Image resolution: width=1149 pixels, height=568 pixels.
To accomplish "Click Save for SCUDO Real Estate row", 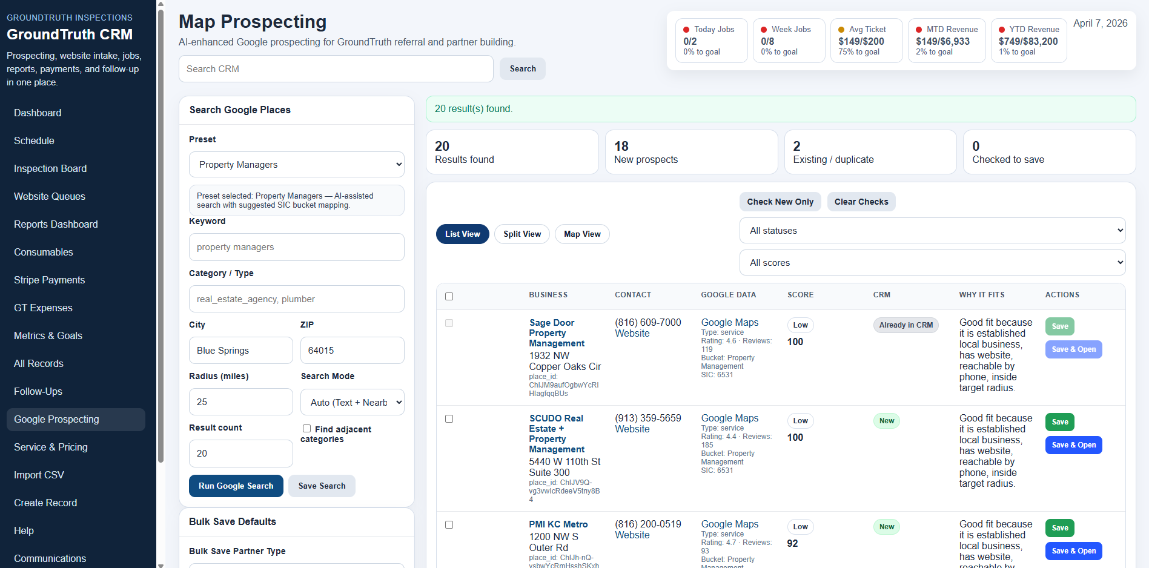I will (x=1060, y=422).
